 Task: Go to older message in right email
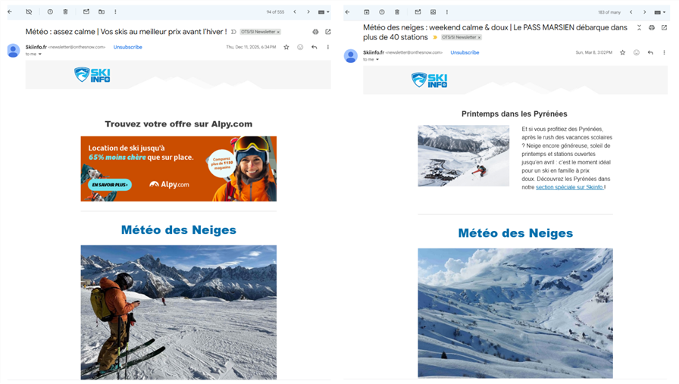point(644,12)
